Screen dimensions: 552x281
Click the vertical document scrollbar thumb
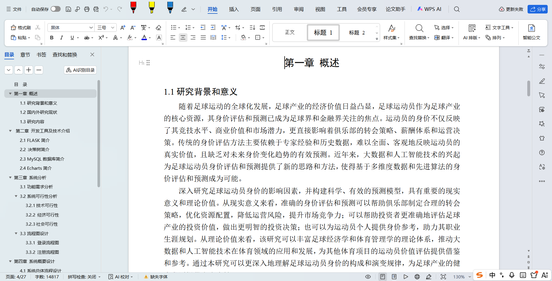528,88
